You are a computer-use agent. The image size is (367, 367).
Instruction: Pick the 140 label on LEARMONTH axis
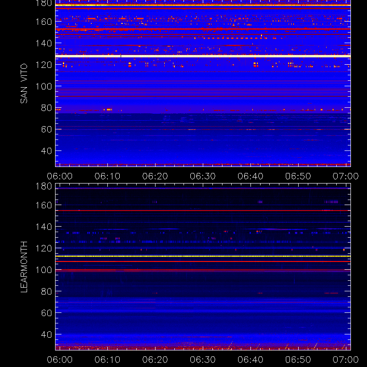tap(44, 227)
